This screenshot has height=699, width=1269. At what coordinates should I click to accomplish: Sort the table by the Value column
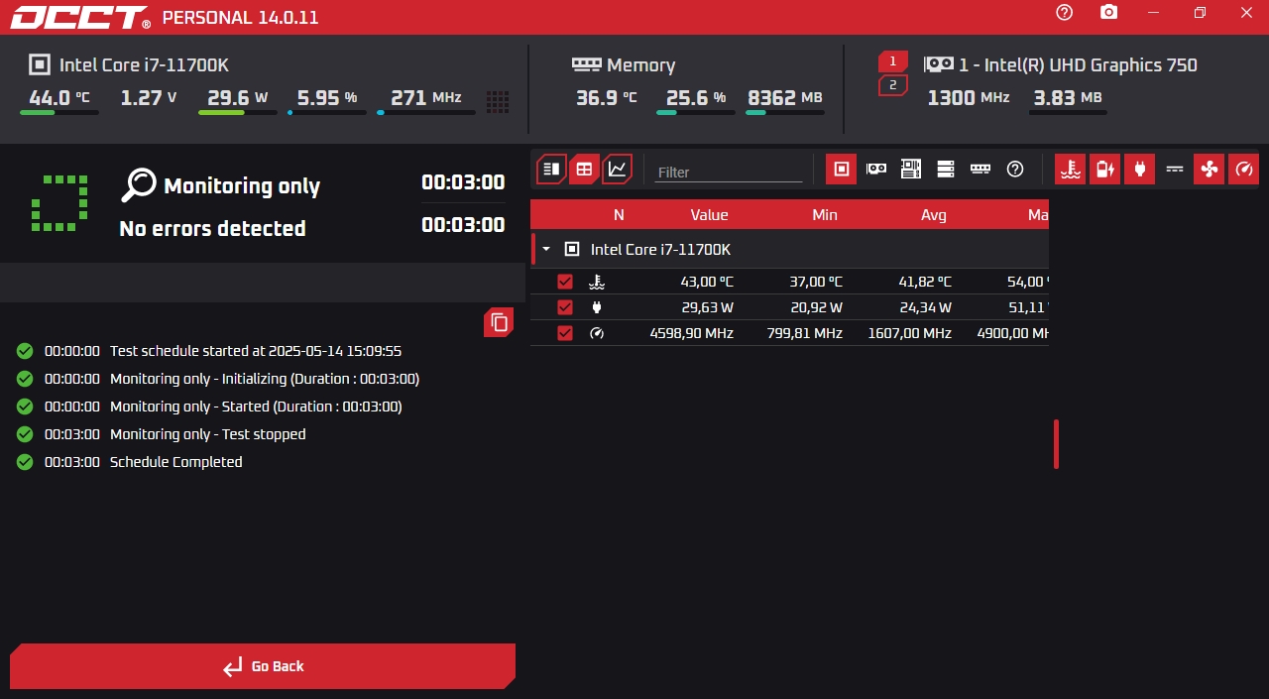(x=709, y=215)
